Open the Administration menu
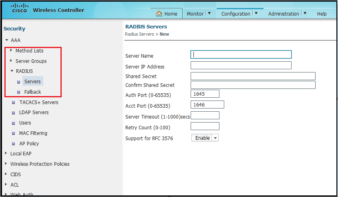Screen dimensions: 338x197 coord(287,14)
